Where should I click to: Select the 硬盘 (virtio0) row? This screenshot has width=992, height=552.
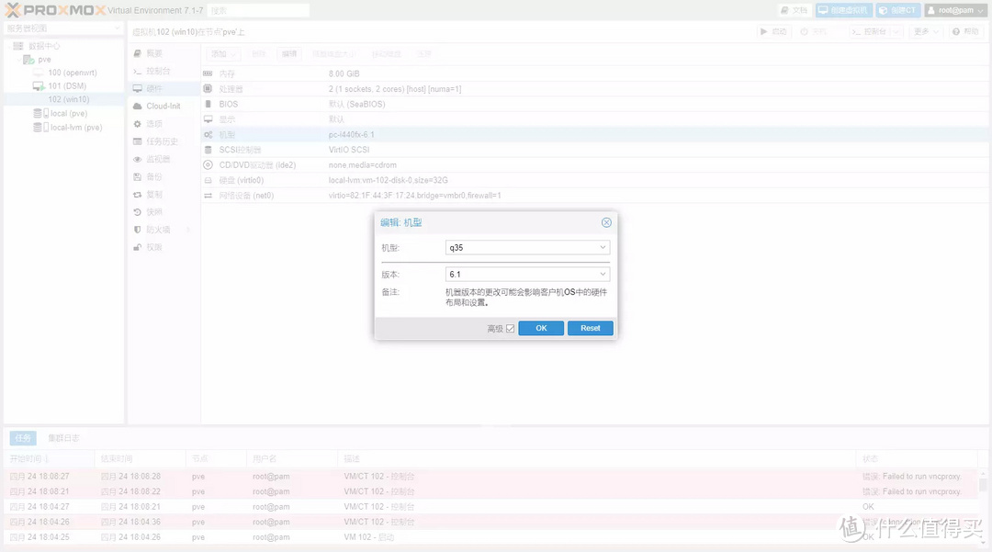(x=596, y=180)
